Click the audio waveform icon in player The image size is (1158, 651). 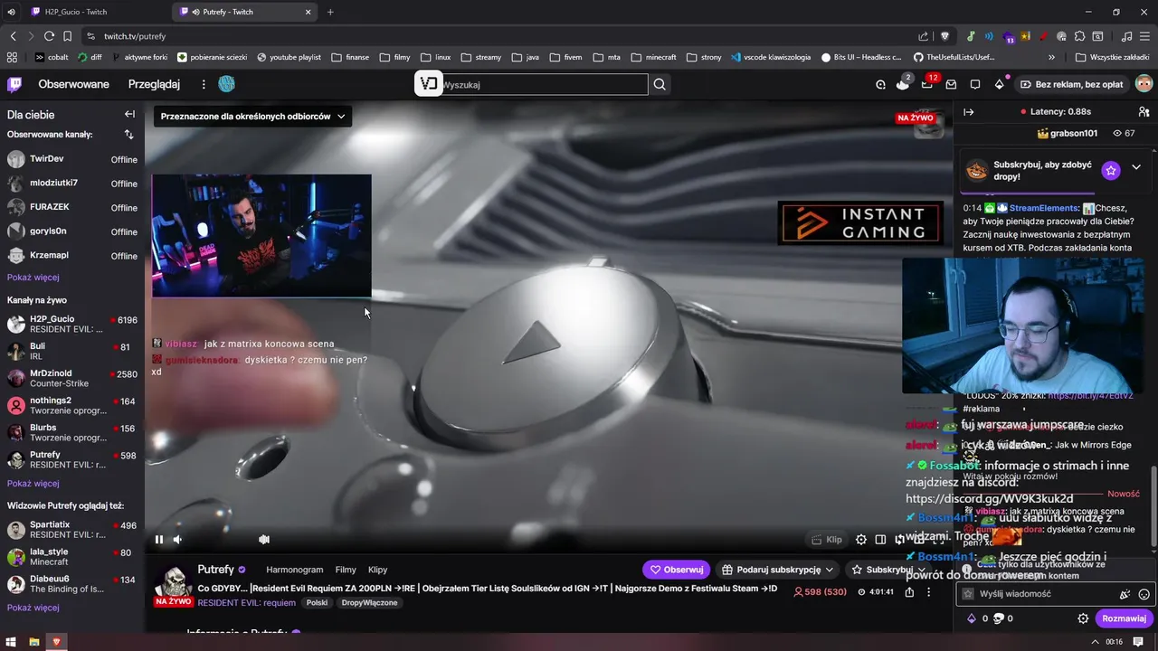(264, 540)
